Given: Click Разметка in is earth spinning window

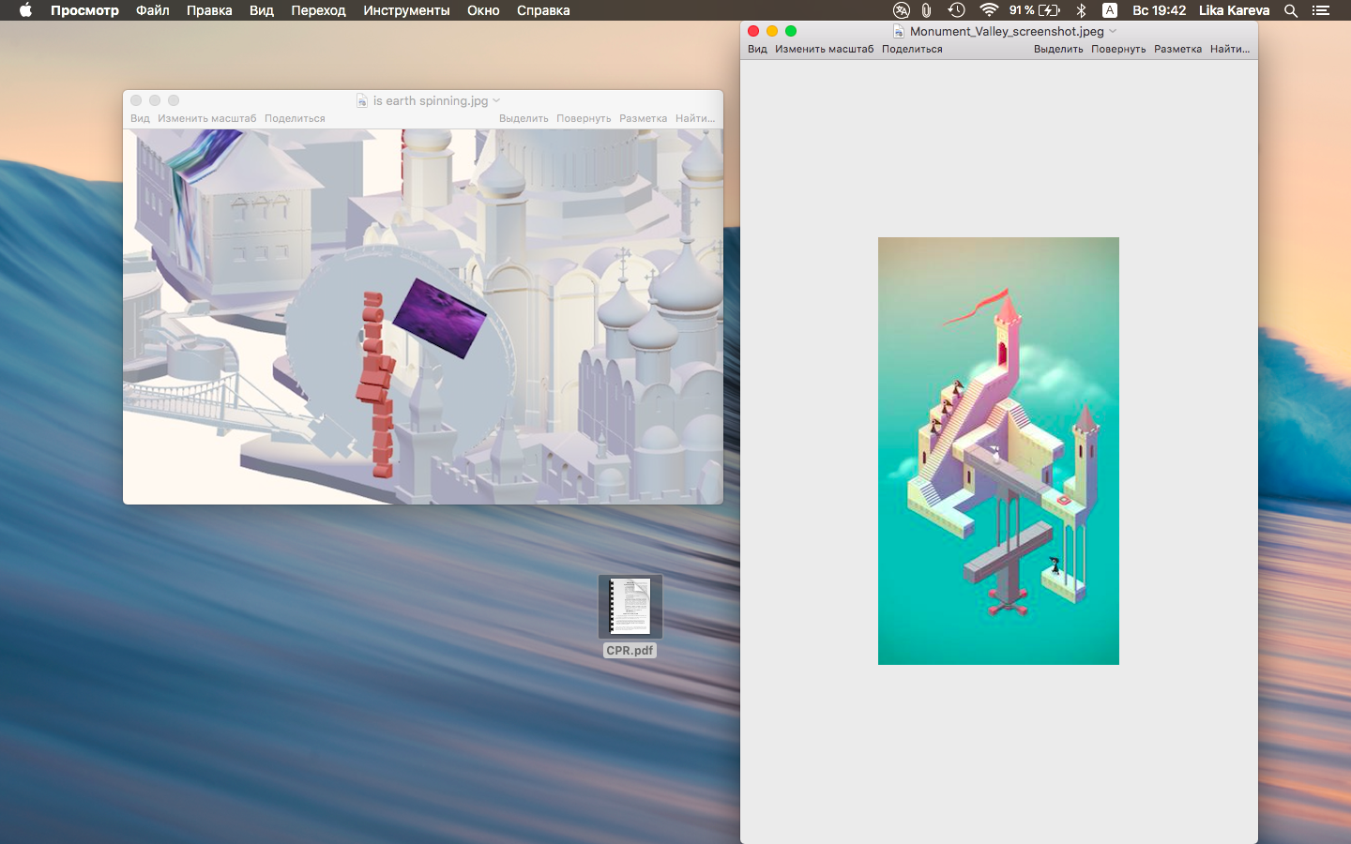Looking at the screenshot, I should [643, 118].
